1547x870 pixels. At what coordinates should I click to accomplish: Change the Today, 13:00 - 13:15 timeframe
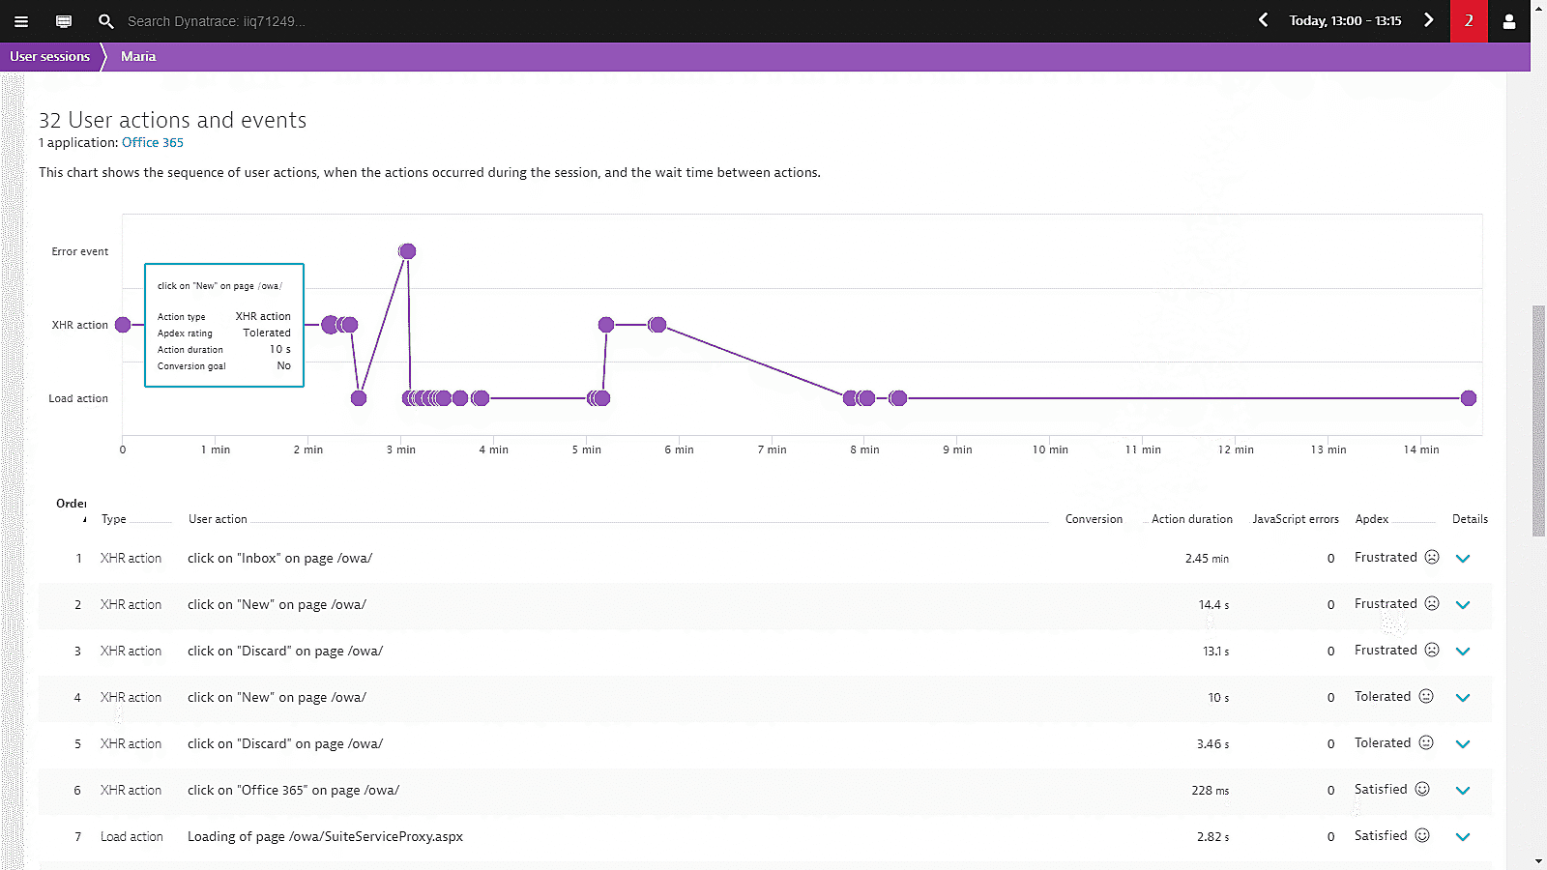[1345, 20]
